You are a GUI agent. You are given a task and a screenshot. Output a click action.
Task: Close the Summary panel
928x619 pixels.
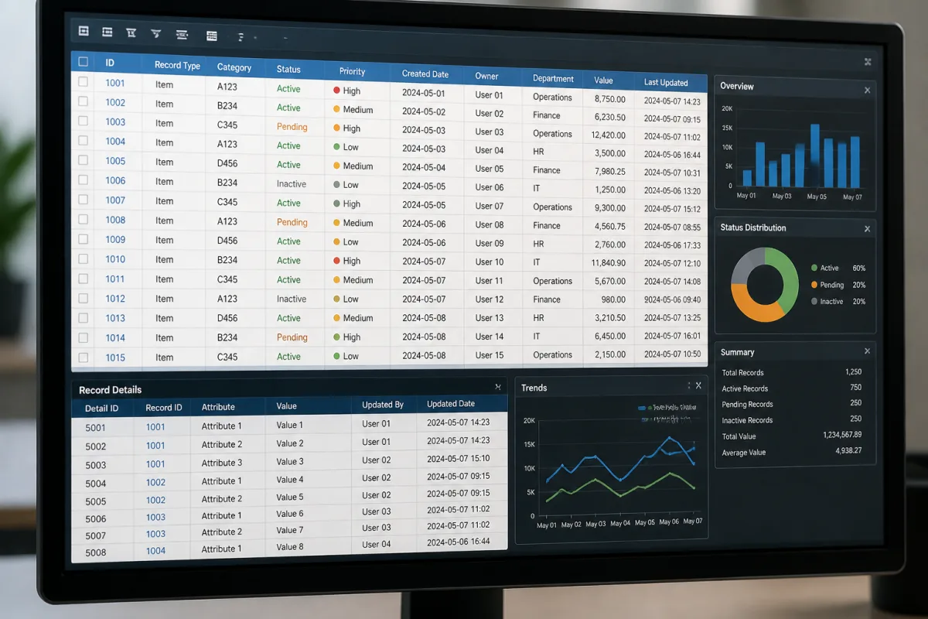[867, 351]
